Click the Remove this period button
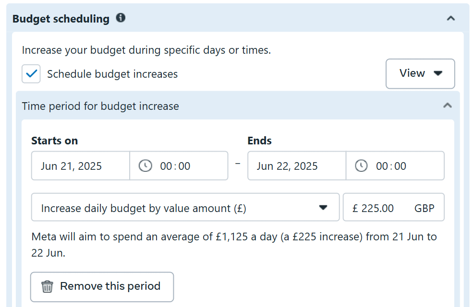Screen dimensions: 474x307 coord(102,286)
